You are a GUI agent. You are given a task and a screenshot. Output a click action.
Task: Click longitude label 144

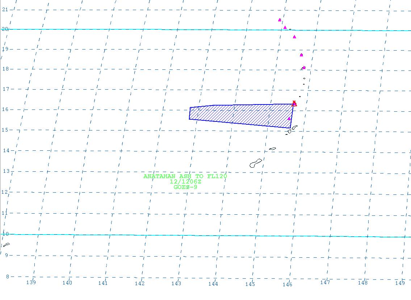tap(213, 284)
